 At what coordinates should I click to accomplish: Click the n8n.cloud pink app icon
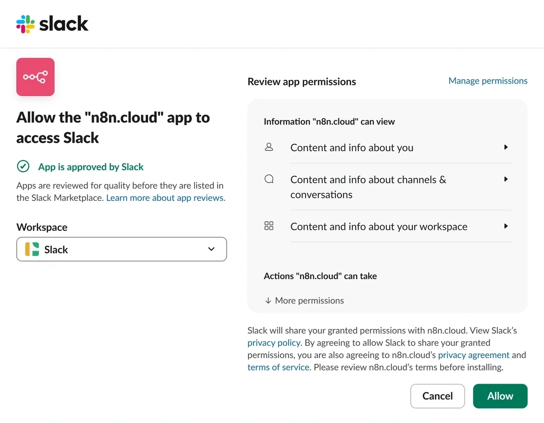(x=35, y=77)
